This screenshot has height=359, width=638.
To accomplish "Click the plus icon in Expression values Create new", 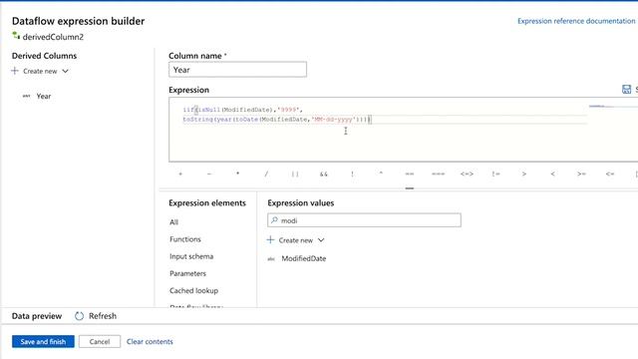I will point(270,239).
